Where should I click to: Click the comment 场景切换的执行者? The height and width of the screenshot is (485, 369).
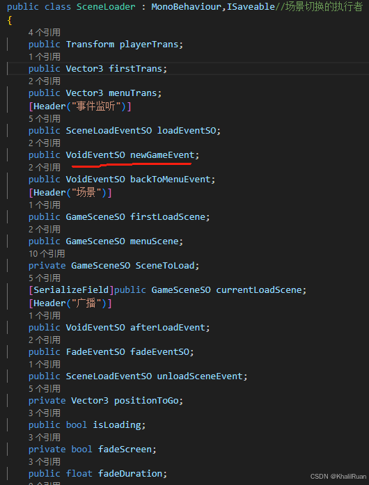point(319,7)
